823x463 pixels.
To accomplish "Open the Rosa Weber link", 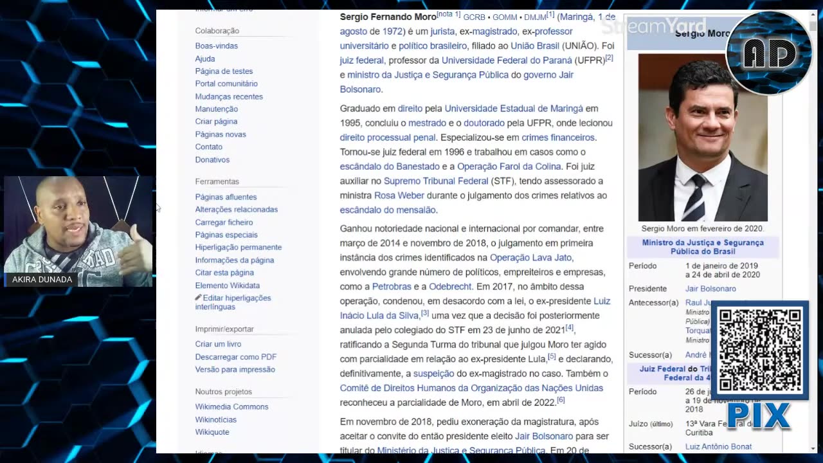I will 399,195.
